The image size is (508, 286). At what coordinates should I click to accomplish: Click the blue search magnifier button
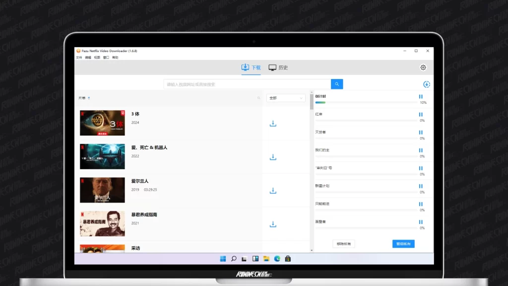coord(337,84)
